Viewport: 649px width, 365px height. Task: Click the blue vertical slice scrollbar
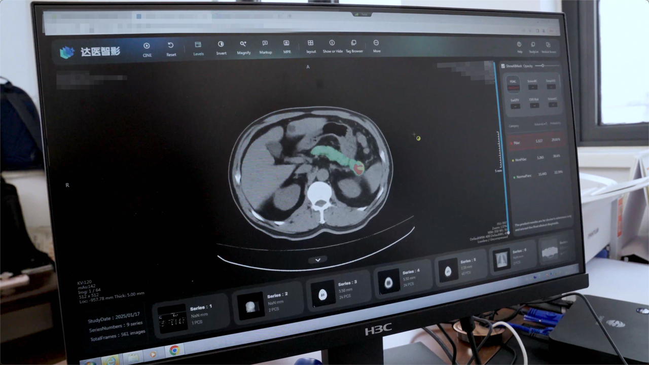point(501,147)
